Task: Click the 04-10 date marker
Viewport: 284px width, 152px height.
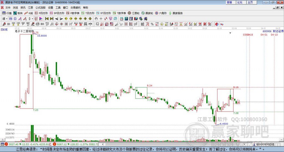Action: click(x=274, y=34)
